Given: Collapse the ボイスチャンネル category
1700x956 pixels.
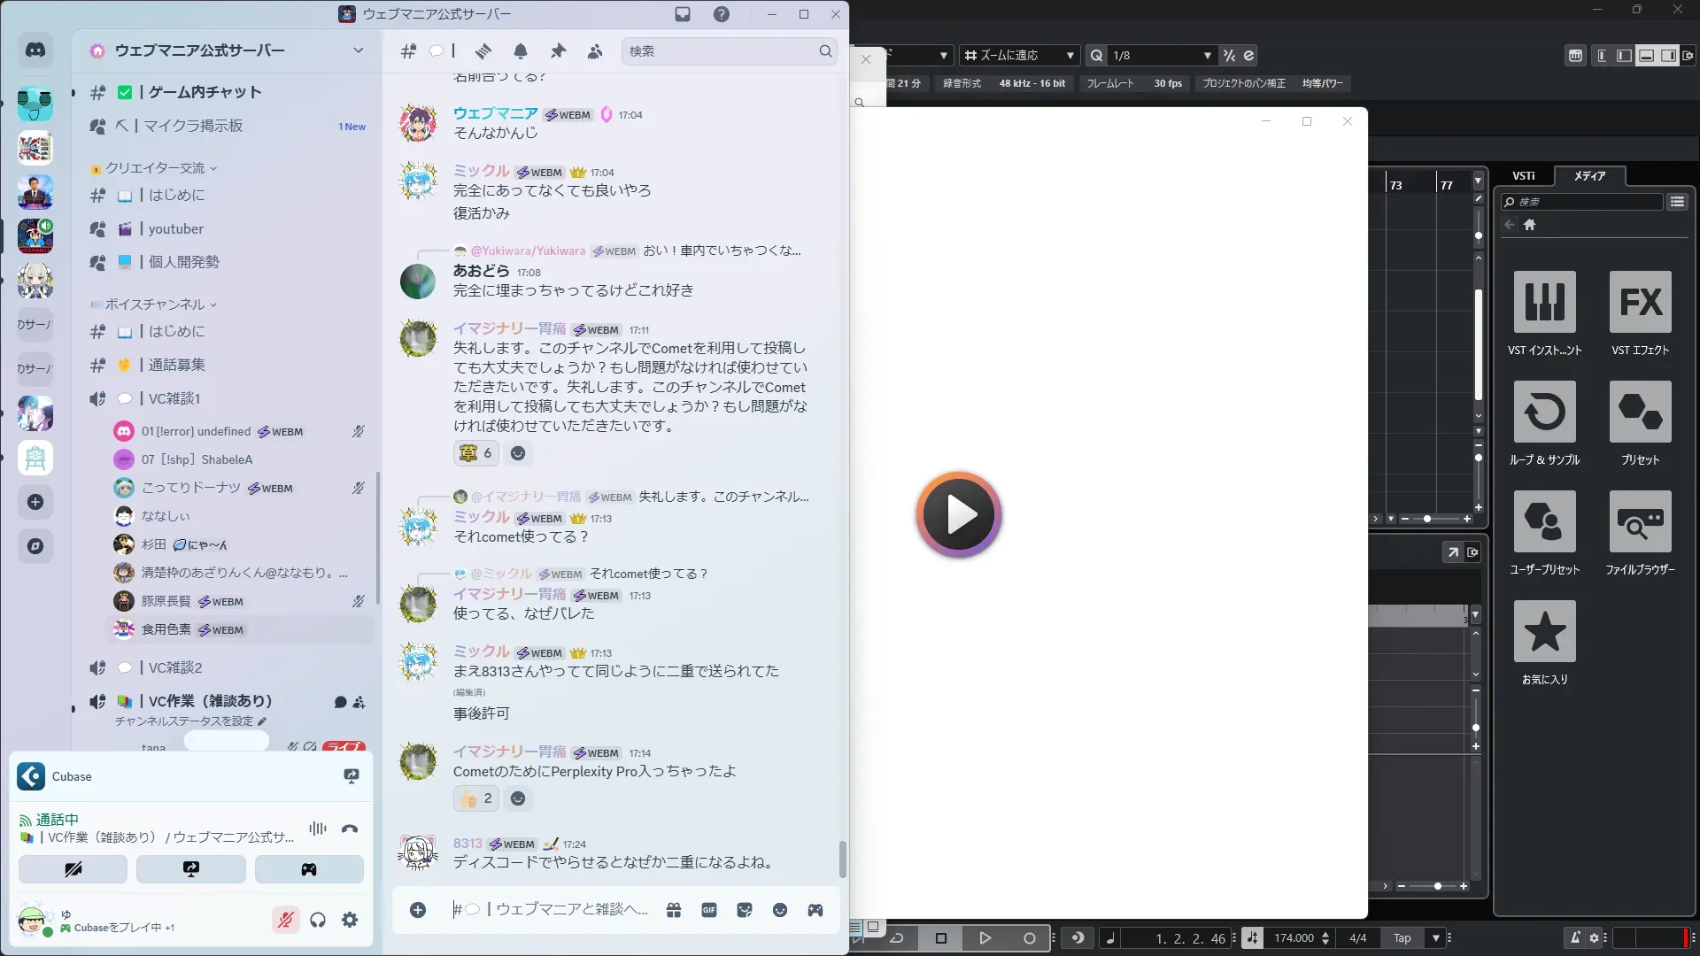Looking at the screenshot, I should tap(155, 305).
